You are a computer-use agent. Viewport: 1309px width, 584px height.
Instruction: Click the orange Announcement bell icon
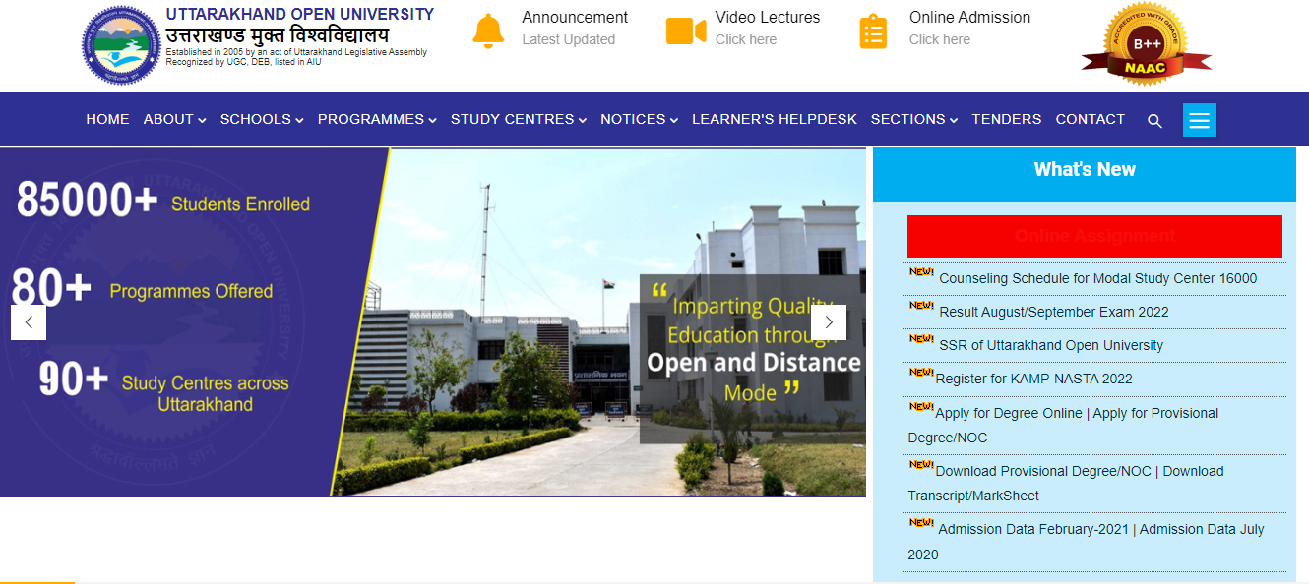[x=488, y=30]
